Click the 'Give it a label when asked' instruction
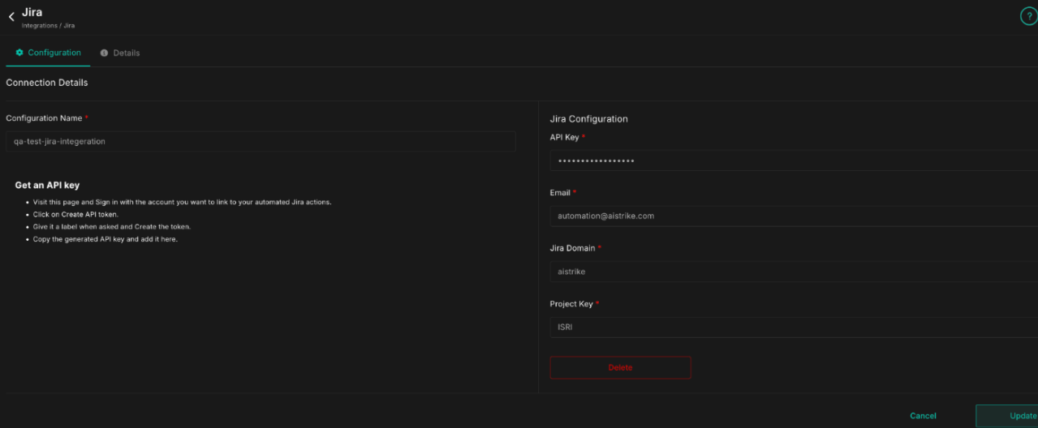Image resolution: width=1038 pixels, height=428 pixels. click(112, 226)
